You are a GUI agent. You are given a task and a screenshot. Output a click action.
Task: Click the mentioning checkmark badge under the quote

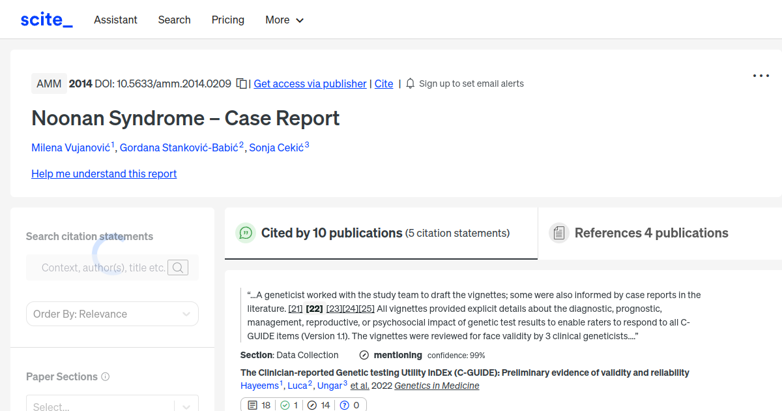(x=363, y=355)
